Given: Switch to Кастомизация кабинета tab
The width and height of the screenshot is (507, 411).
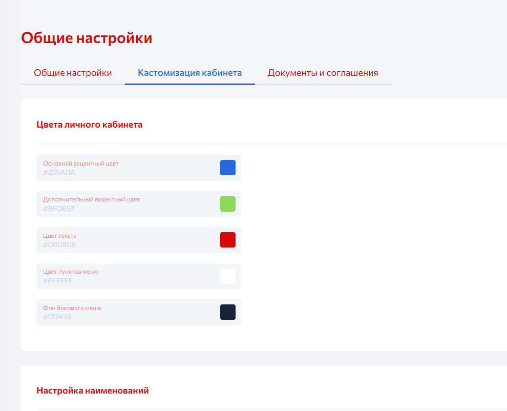Looking at the screenshot, I should coord(189,73).
